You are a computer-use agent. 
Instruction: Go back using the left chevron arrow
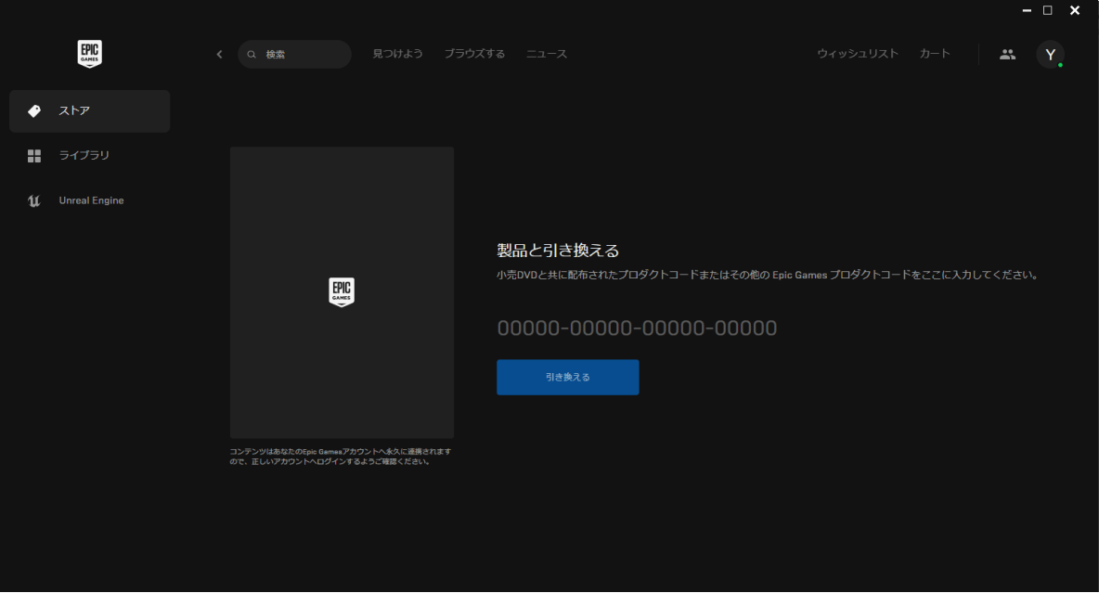click(x=219, y=54)
